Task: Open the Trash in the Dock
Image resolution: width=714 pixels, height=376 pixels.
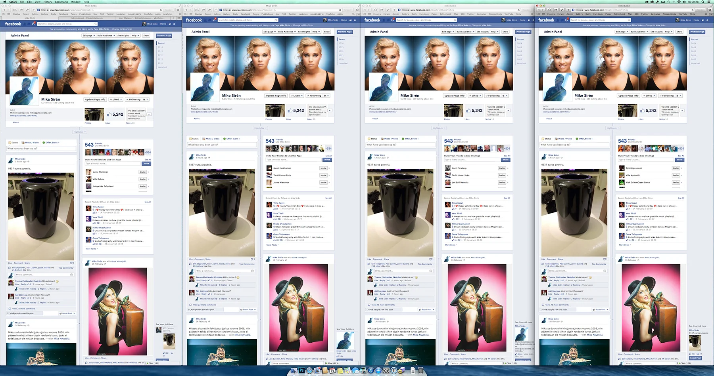Action: point(420,370)
